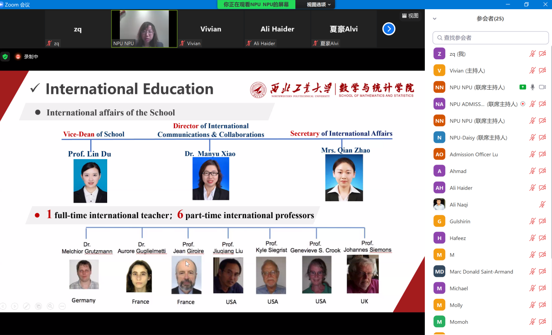
Task: Click the red recording indicator icon
Action: click(x=18, y=57)
